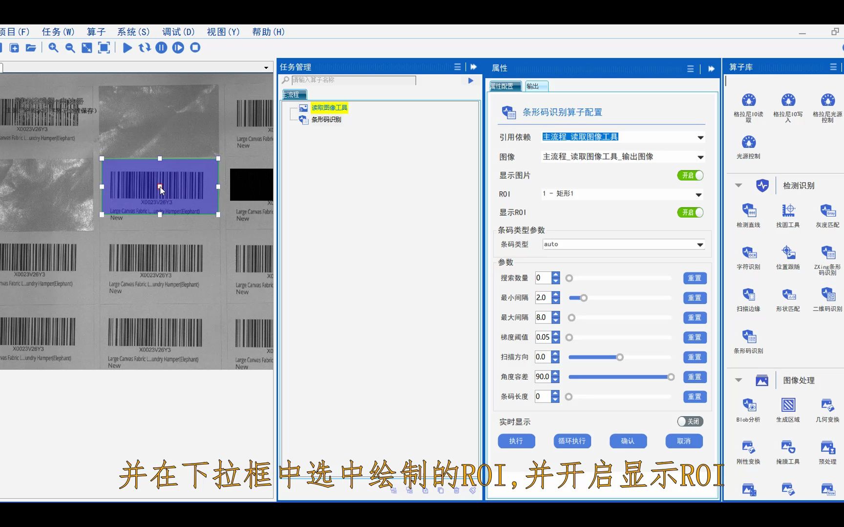Click the 取消 button
844x527 pixels.
(x=684, y=441)
